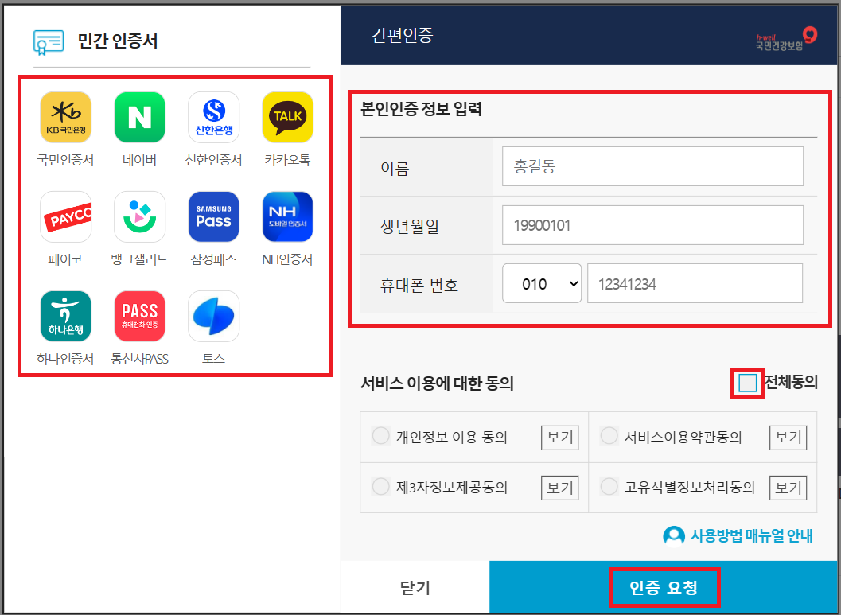View the 고유식별정보처리동의 terms with 보기
This screenshot has width=841, height=615.
pos(788,488)
